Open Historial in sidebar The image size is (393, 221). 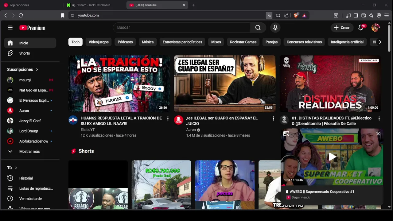click(30, 178)
